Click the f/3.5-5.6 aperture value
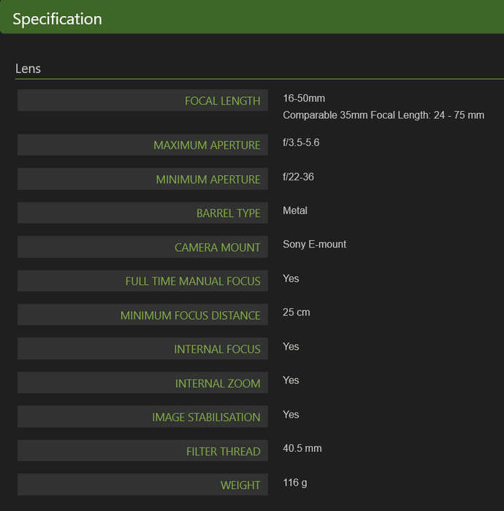Screen dimensions: 504x511 (301, 142)
